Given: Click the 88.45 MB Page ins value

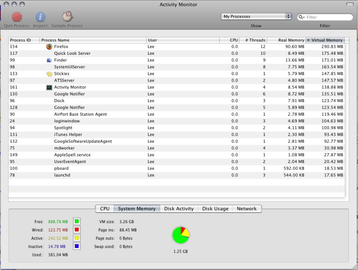Looking at the screenshot, I should (x=128, y=230).
